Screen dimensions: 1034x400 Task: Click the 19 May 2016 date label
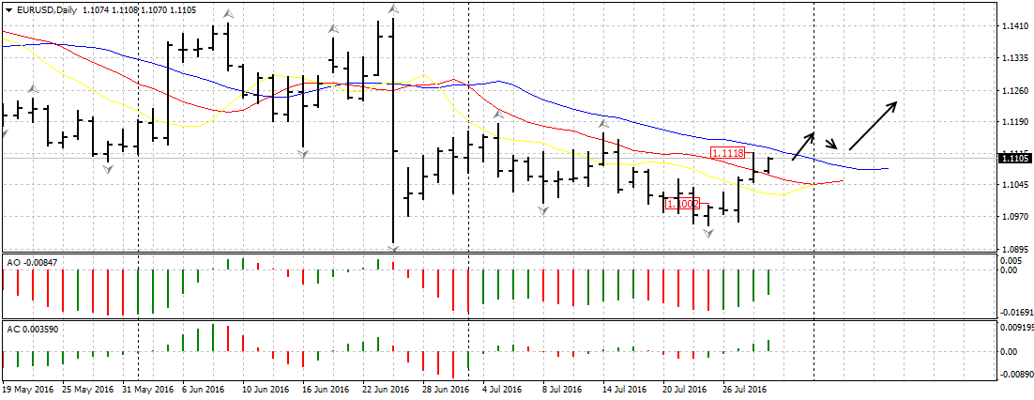coord(28,388)
